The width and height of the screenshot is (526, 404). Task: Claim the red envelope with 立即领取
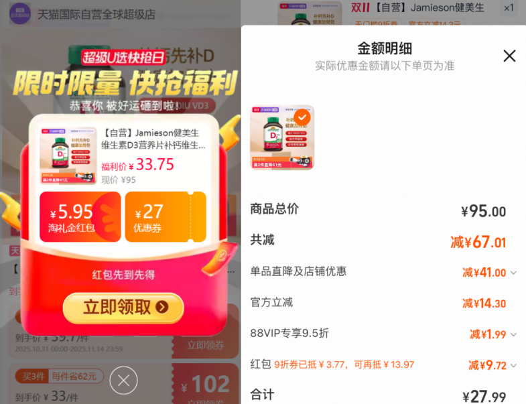[x=123, y=307]
